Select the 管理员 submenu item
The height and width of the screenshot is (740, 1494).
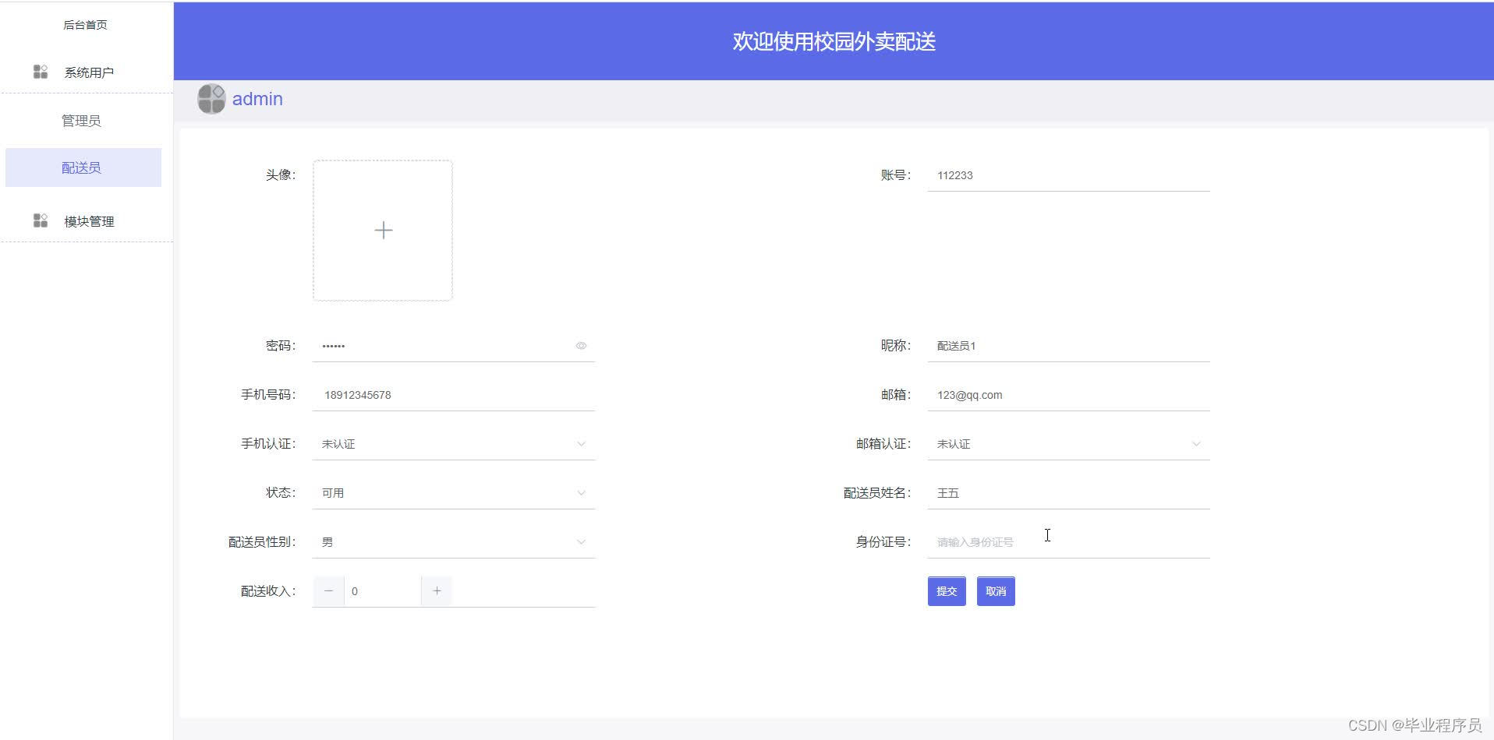[82, 121]
